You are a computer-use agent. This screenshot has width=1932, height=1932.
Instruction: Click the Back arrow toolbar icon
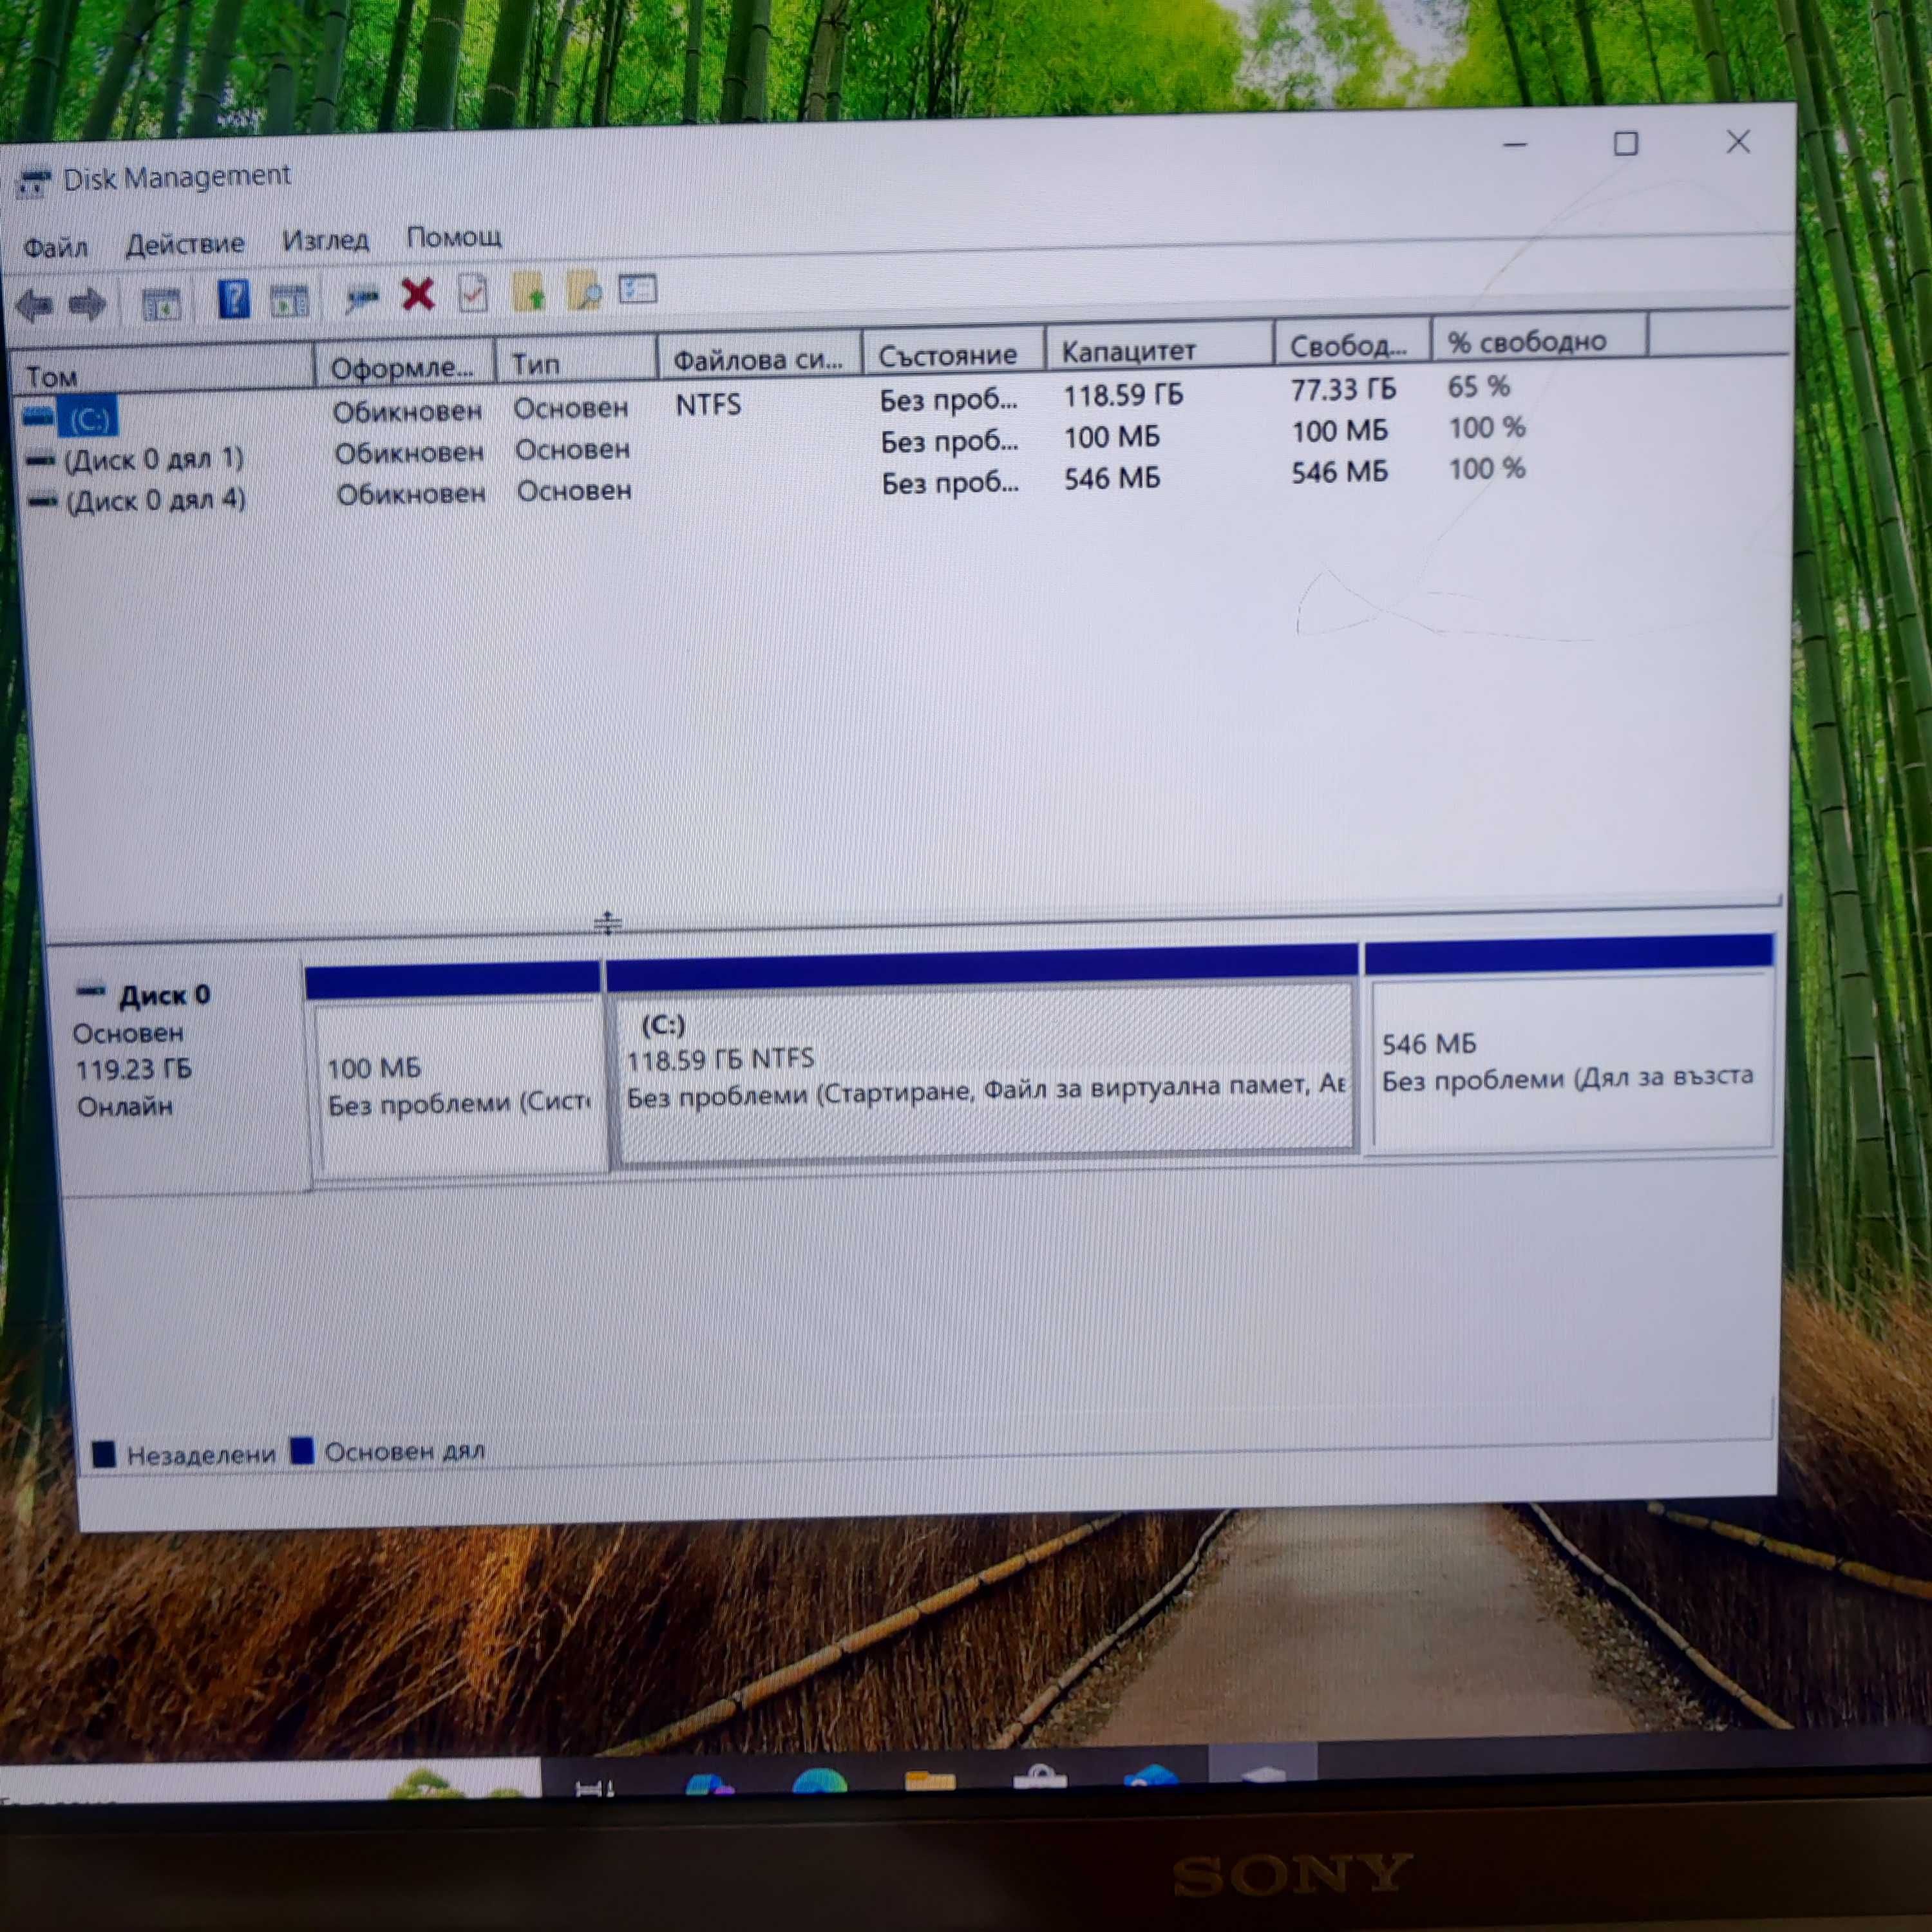point(35,305)
